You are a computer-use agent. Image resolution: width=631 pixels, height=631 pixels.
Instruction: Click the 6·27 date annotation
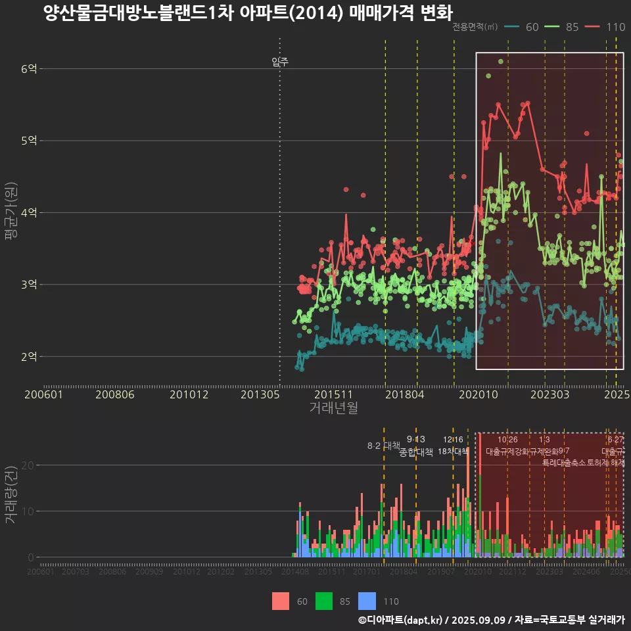coord(616,440)
